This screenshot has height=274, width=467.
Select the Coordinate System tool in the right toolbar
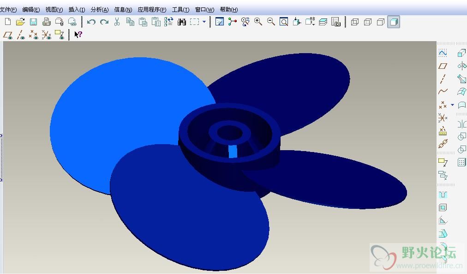click(443, 118)
